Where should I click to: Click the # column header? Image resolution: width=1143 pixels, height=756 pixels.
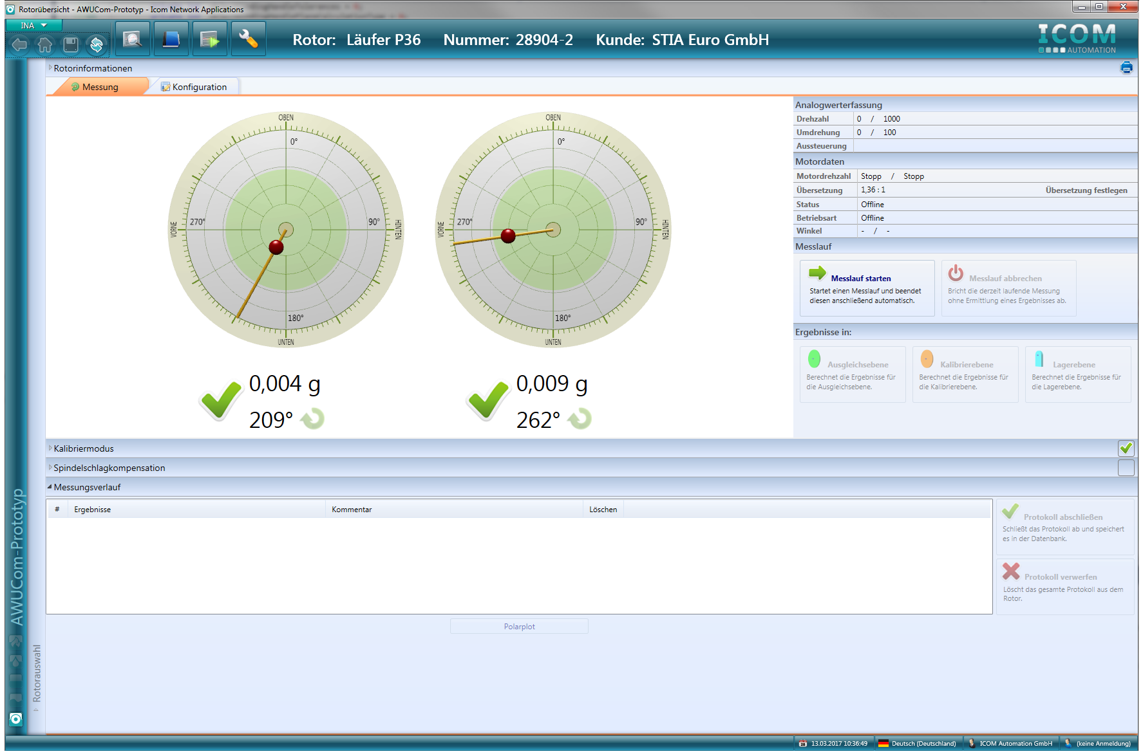tap(57, 510)
